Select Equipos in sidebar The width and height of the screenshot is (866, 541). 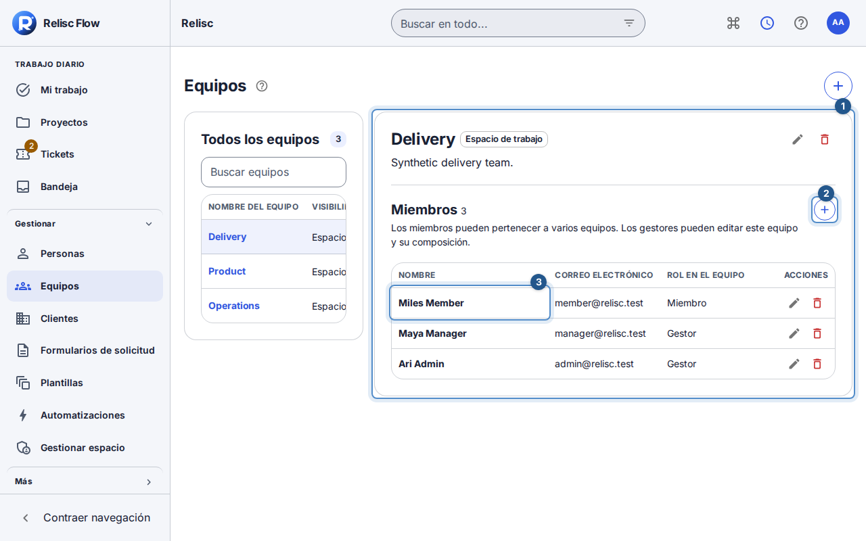[x=85, y=286]
